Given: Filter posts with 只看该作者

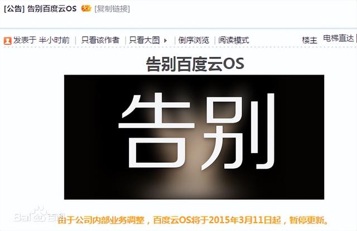Looking at the screenshot, I should 100,40.
